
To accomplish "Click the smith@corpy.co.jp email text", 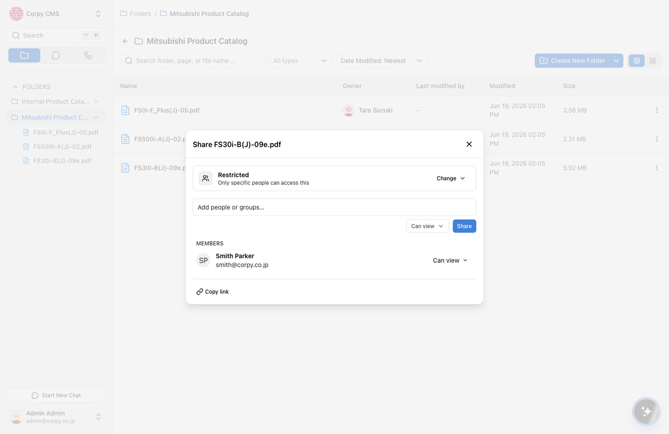I will point(242,265).
